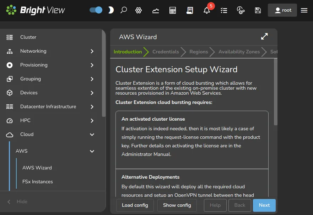Go to the Availability Zones step
This screenshot has width=313, height=215.
tap(239, 52)
